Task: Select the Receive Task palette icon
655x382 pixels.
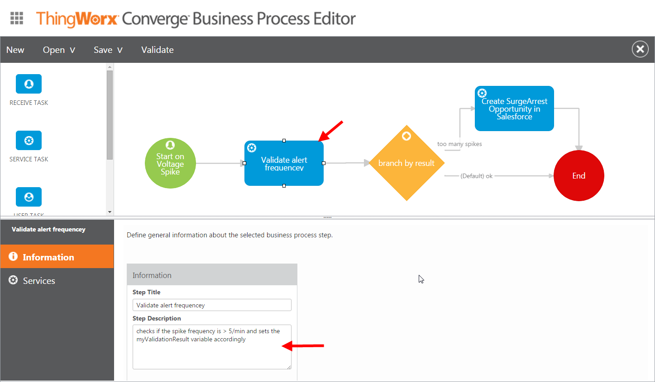Action: click(x=29, y=84)
